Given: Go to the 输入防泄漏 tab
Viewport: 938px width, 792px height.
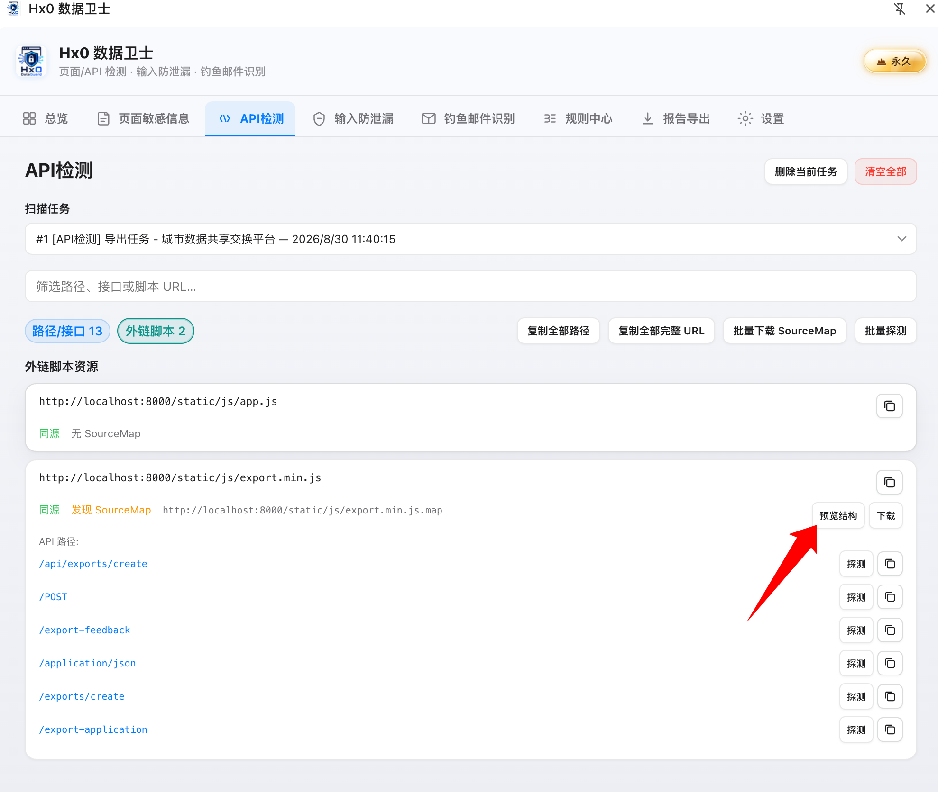Looking at the screenshot, I should click(353, 118).
